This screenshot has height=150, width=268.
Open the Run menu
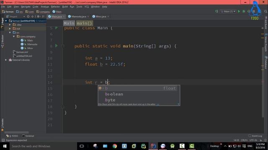pyautogui.click(x=72, y=7)
